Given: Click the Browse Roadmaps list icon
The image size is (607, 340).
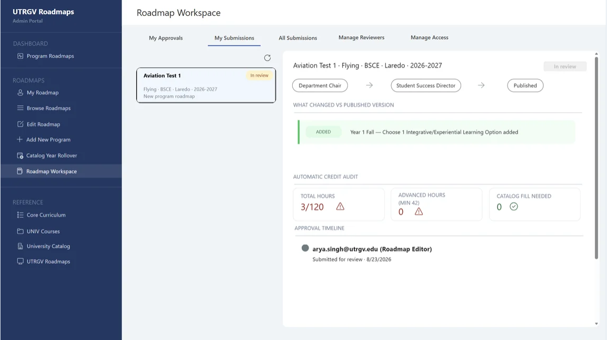Looking at the screenshot, I should pos(20,108).
